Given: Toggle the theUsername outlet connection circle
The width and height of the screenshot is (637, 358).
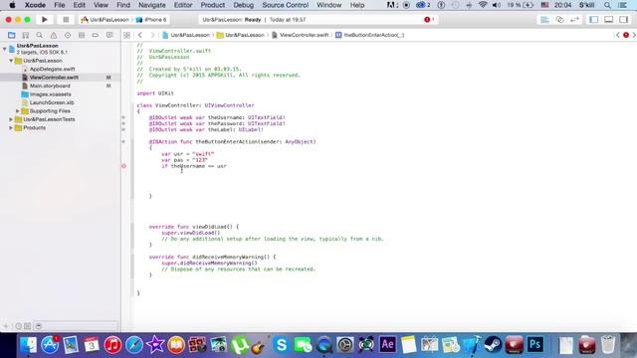Looking at the screenshot, I should (123, 117).
